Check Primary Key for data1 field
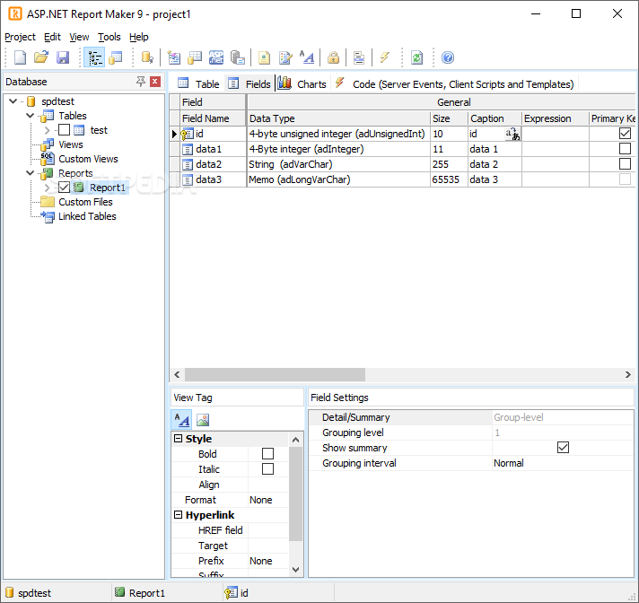The height and width of the screenshot is (603, 639). click(625, 148)
